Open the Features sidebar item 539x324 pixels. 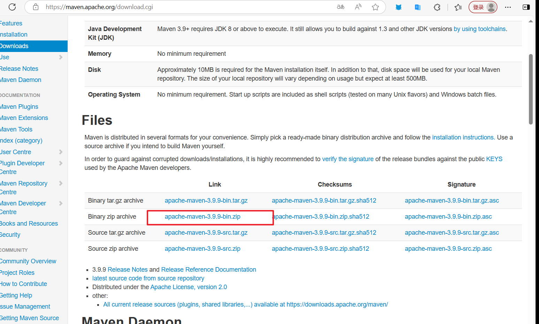pos(11,23)
